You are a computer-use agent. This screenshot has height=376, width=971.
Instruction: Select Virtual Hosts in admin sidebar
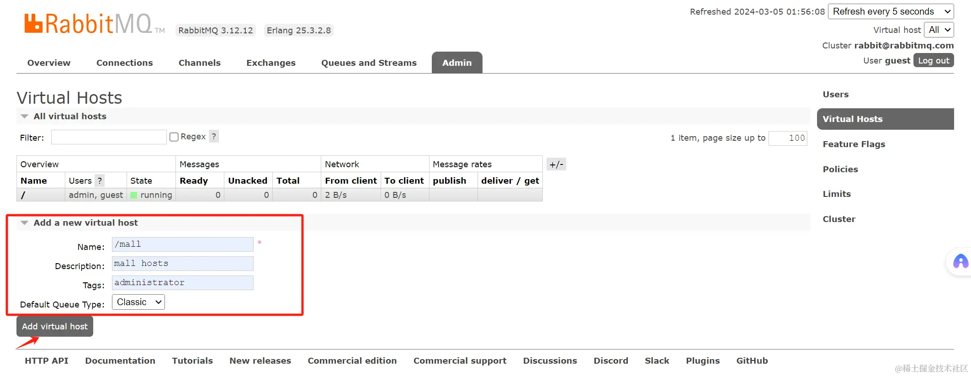(x=886, y=119)
